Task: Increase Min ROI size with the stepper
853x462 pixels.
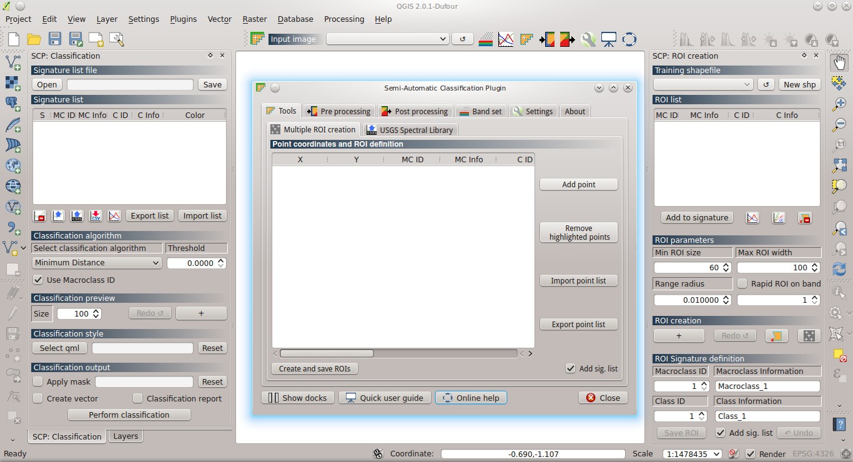Action: (x=726, y=265)
